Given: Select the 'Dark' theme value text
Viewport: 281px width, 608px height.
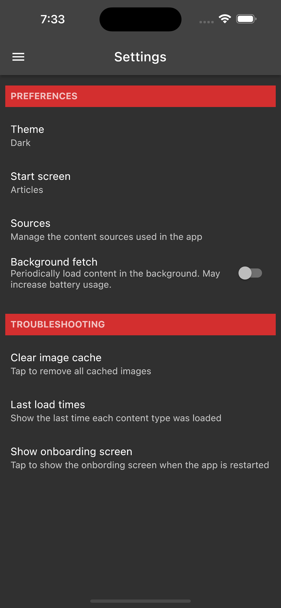Looking at the screenshot, I should [21, 143].
